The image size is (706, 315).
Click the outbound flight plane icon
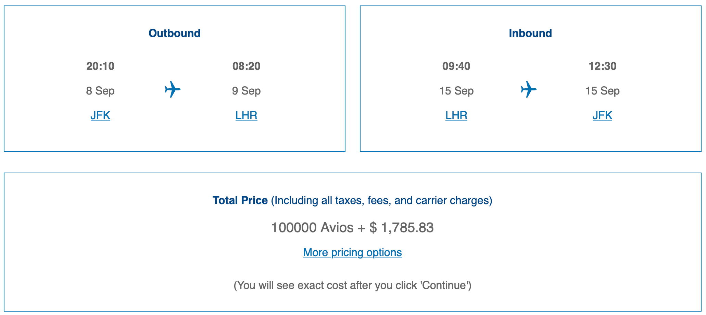(173, 89)
